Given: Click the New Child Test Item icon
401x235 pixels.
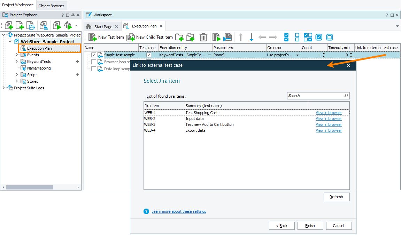Looking at the screenshot, I should (x=131, y=37).
